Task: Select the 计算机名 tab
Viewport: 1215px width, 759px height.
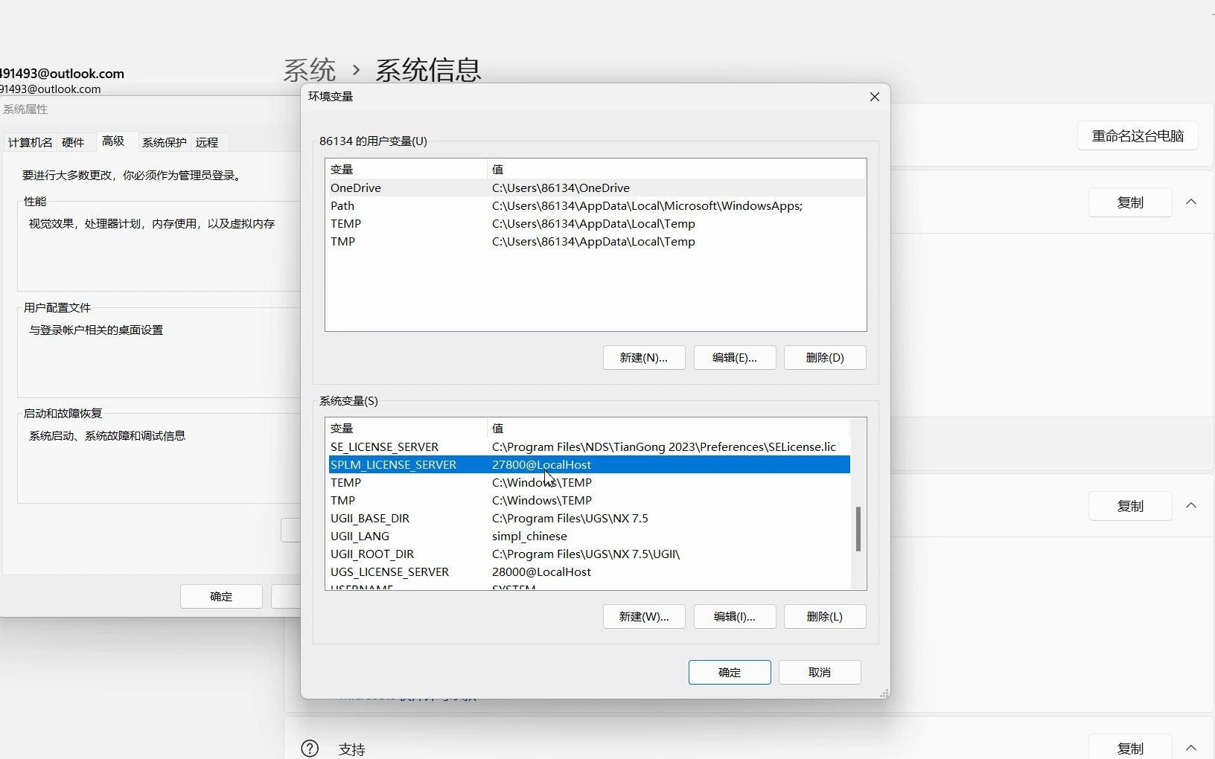Action: point(29,142)
